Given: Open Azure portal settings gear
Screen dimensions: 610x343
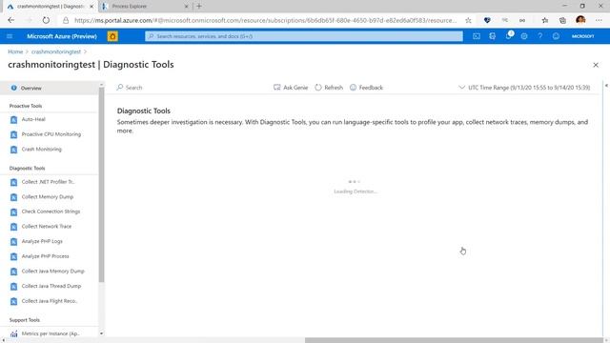Looking at the screenshot, I should (524, 36).
